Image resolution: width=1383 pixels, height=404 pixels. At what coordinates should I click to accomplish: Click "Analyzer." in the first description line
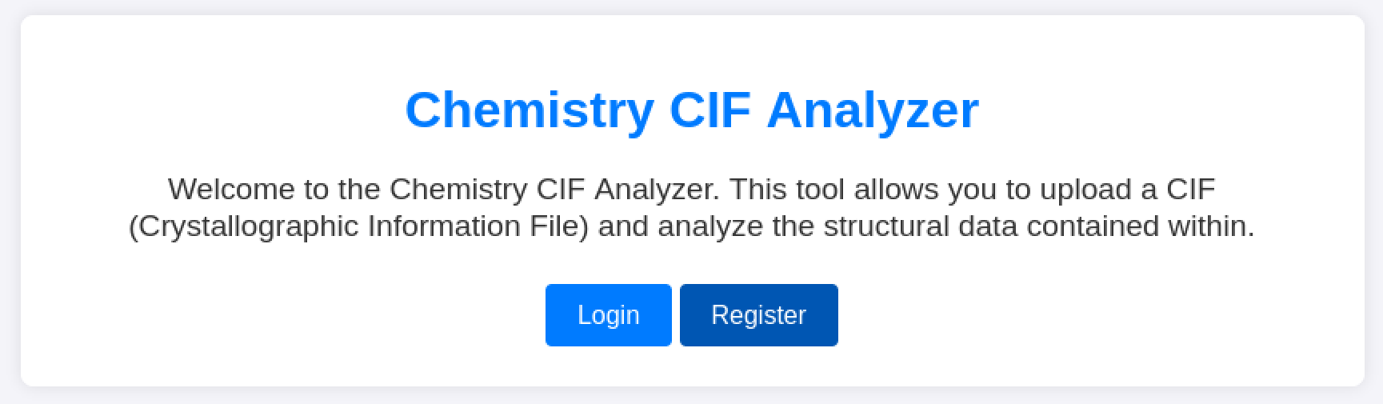[x=658, y=190]
